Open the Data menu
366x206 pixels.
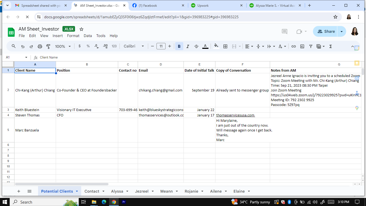pos(88,36)
